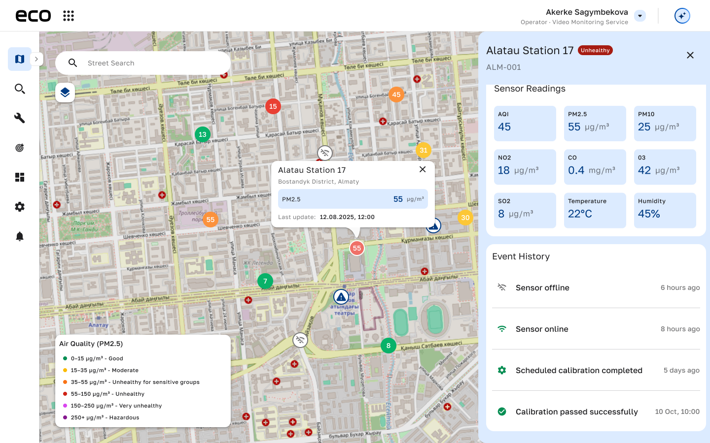Open the wrench maintenance tool icon
Viewport: 710px width, 443px height.
20,118
